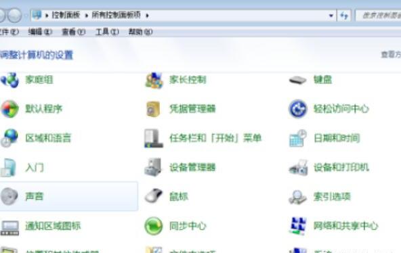Image resolution: width=401 pixels, height=253 pixels.
Task: Open the 区域和语言 globe clock icon
Action: (x=9, y=138)
